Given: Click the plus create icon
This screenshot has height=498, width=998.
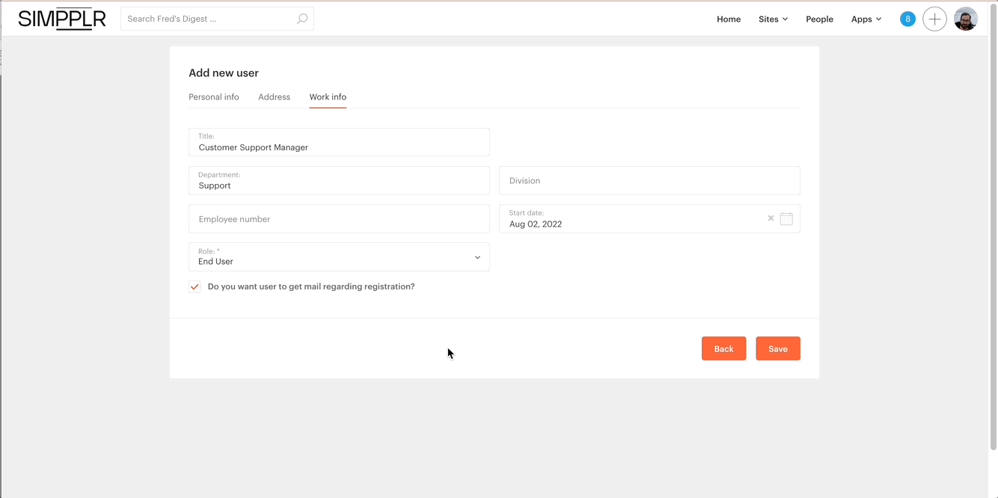Looking at the screenshot, I should pyautogui.click(x=934, y=19).
